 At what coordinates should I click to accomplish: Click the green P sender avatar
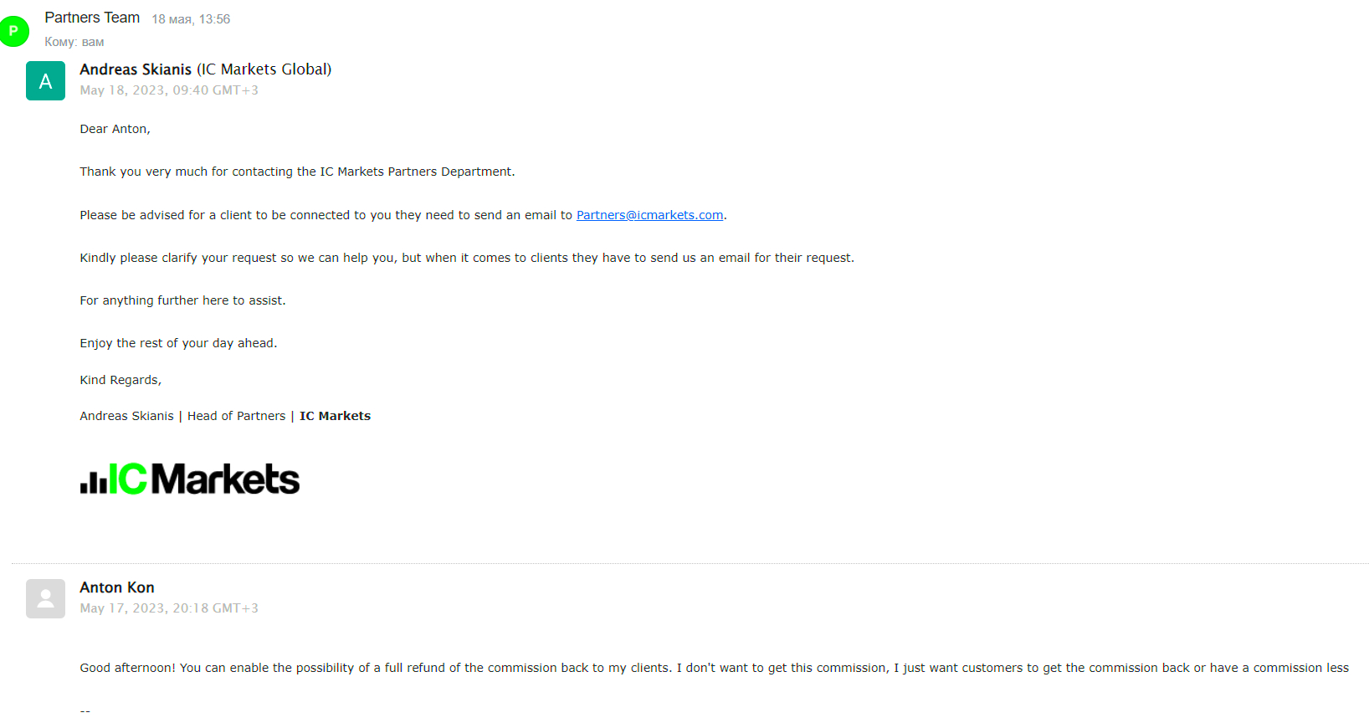(14, 31)
